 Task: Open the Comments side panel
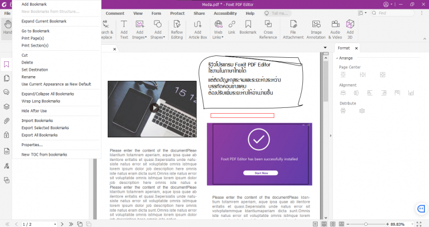[6, 92]
